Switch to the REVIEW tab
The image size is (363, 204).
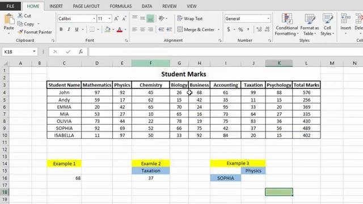click(x=169, y=6)
